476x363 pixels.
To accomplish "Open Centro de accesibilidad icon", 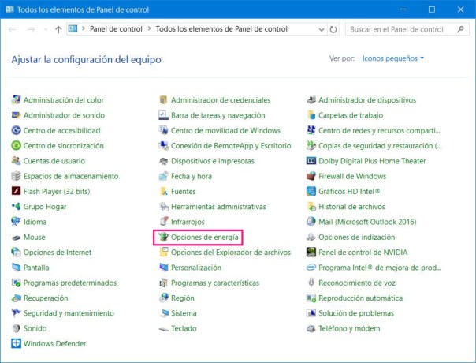I will tap(16, 130).
